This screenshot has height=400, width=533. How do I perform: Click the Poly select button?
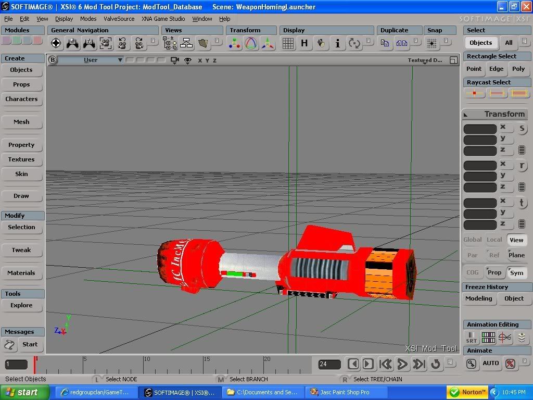click(x=518, y=69)
